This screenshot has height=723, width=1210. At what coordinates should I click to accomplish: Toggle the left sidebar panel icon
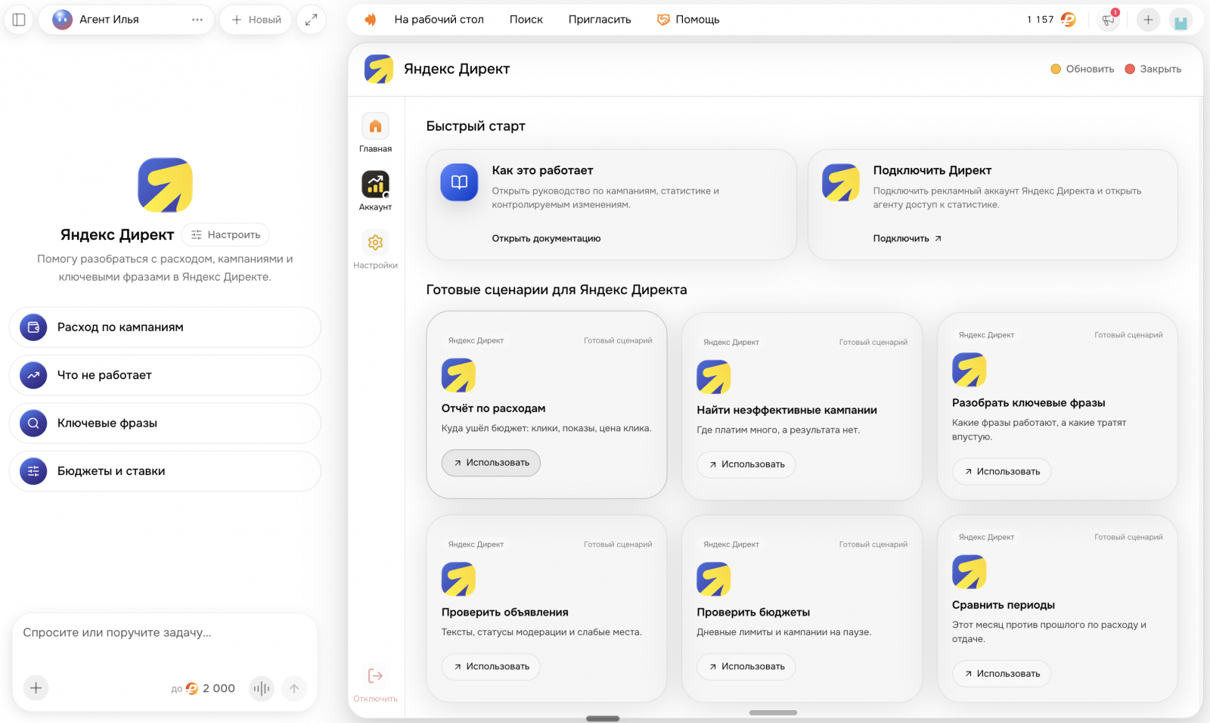(x=19, y=20)
